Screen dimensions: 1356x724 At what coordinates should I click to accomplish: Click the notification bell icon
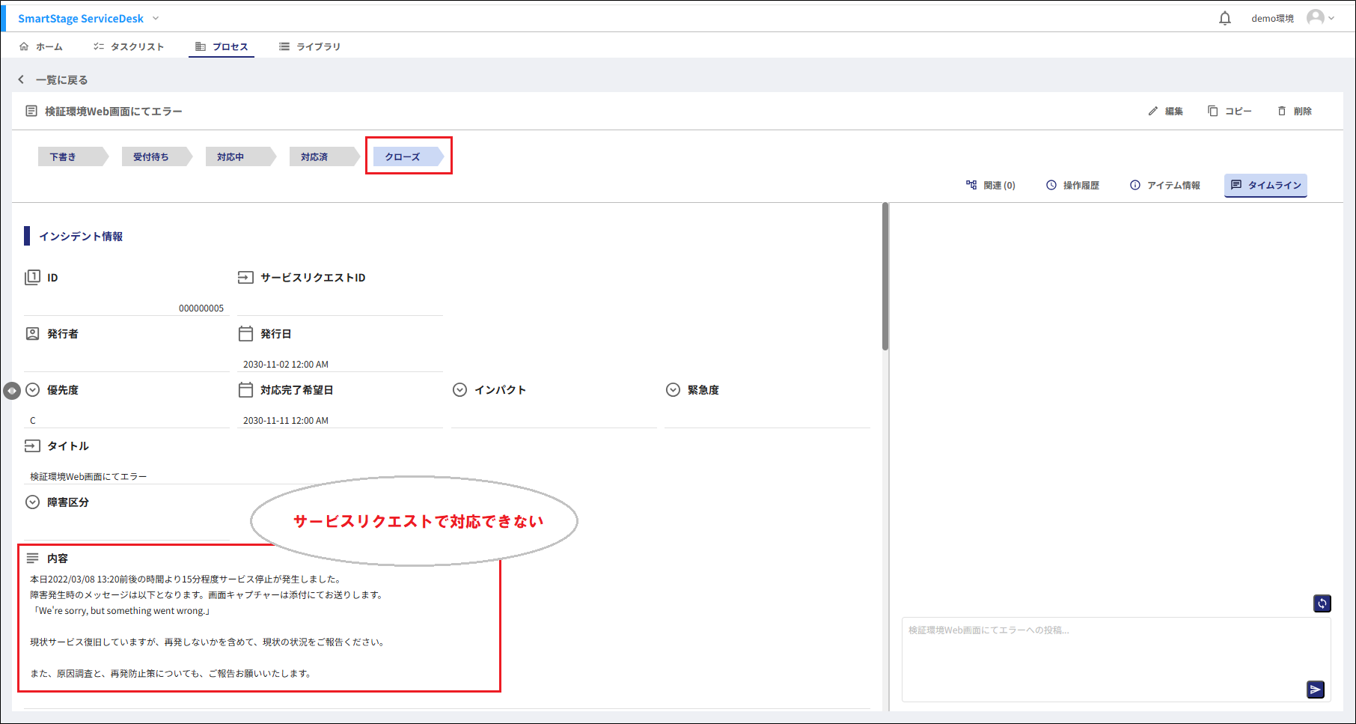[1224, 18]
